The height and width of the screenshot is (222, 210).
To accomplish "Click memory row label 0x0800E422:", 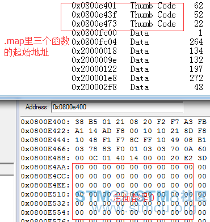I will (45, 131).
